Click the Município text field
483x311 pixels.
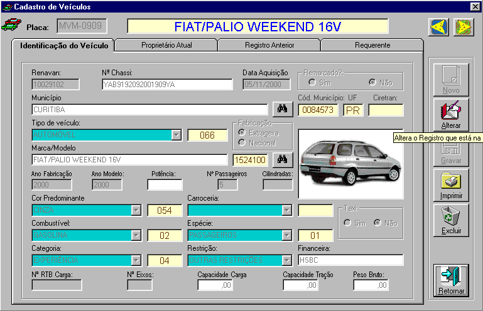click(149, 110)
